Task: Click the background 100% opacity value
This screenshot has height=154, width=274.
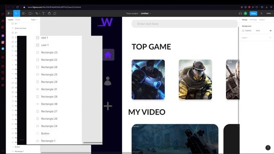Action: [258, 30]
